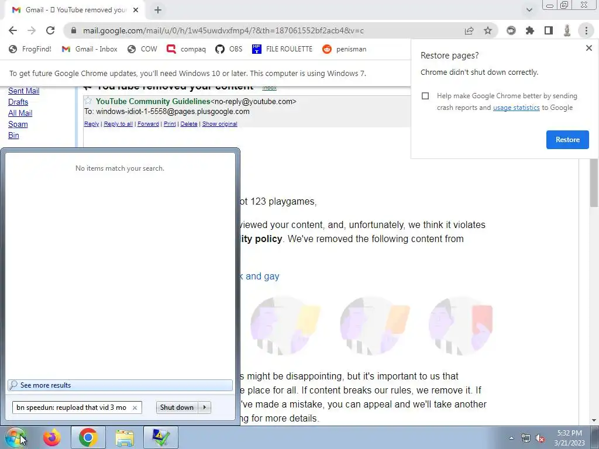Click the 'No items match your search.' text

120,168
